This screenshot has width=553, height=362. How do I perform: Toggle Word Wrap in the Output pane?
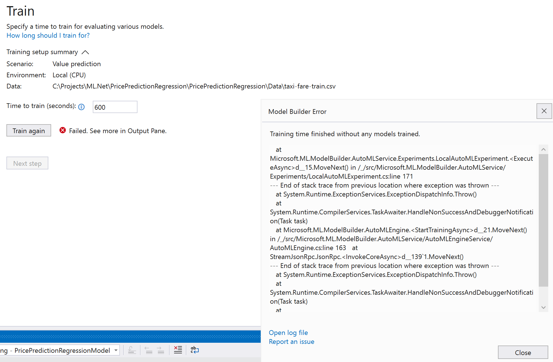(x=194, y=350)
